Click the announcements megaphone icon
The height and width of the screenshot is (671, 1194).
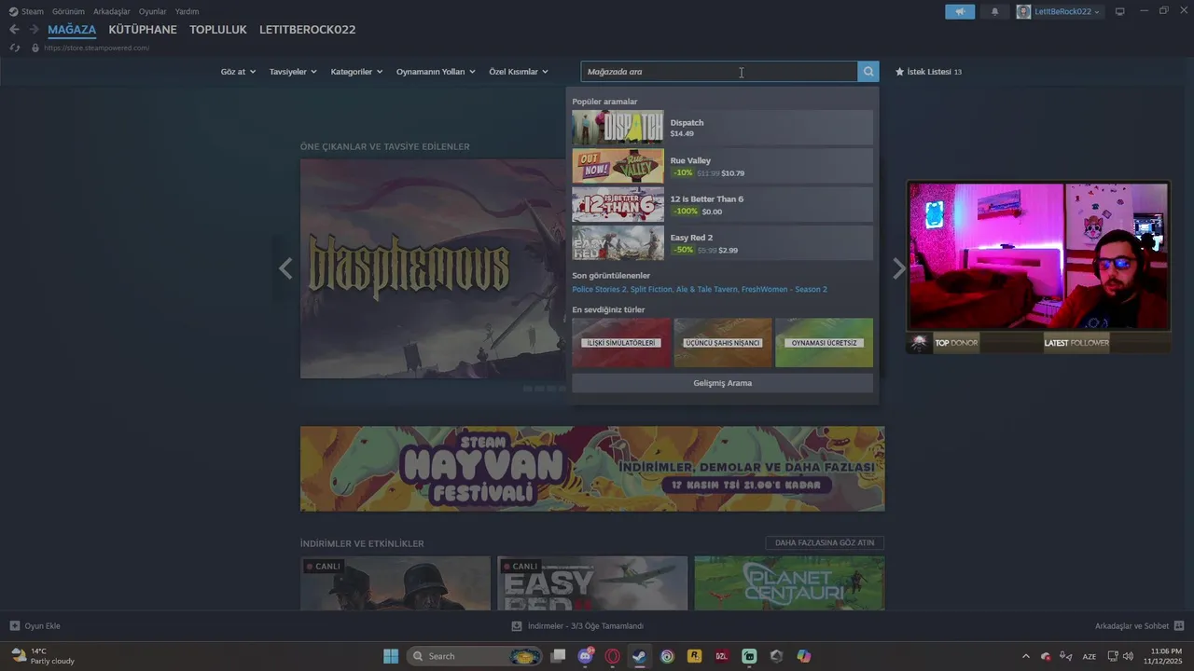click(x=960, y=11)
